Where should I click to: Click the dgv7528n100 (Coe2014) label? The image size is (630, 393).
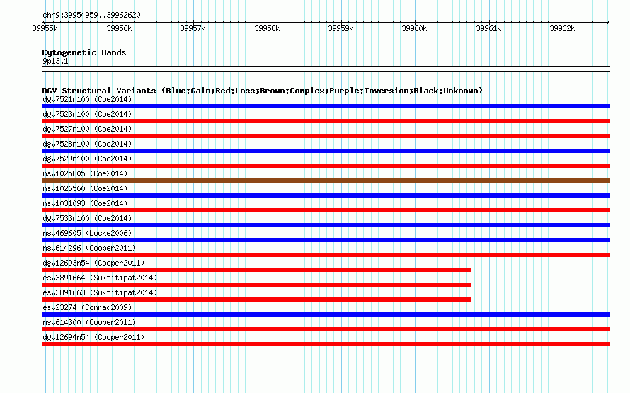click(87, 144)
